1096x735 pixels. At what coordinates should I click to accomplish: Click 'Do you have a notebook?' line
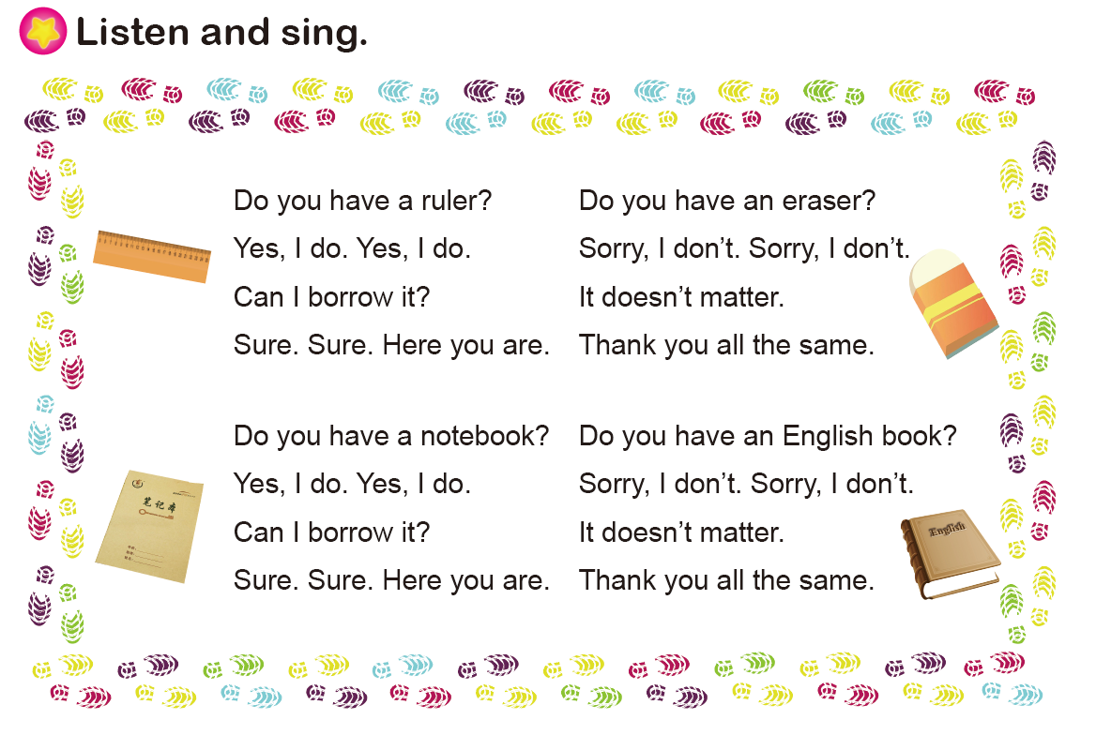[391, 437]
